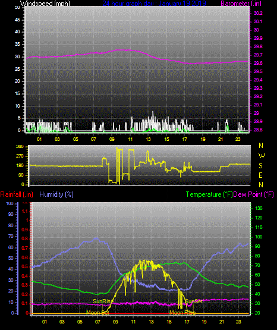
Task: Click the 'SunSet' marker label
Action: [194, 301]
